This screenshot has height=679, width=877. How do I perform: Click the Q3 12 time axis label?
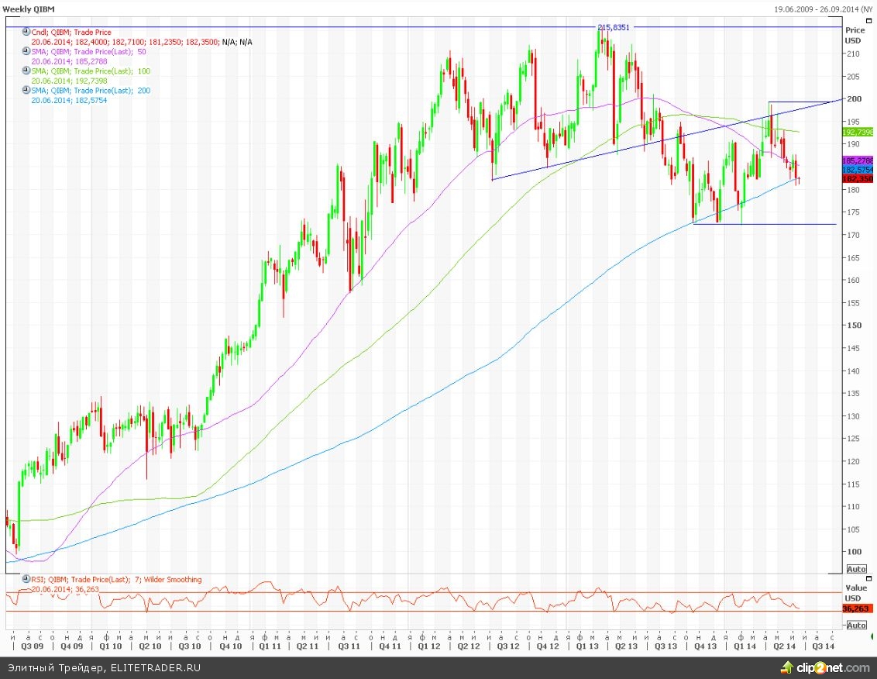[508, 646]
